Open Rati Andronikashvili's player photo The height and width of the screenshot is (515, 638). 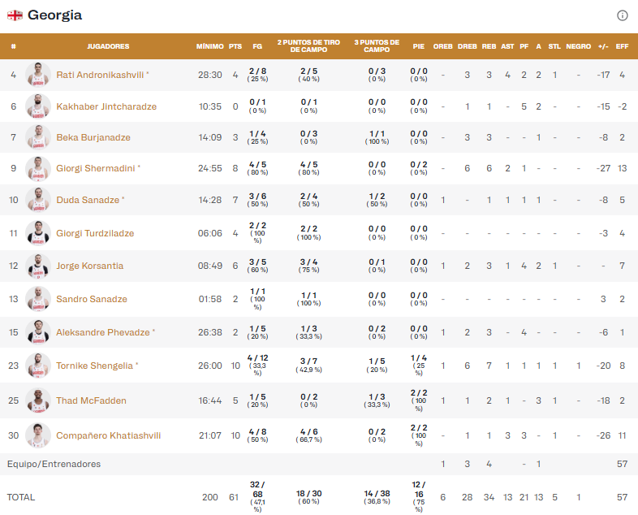(38, 75)
